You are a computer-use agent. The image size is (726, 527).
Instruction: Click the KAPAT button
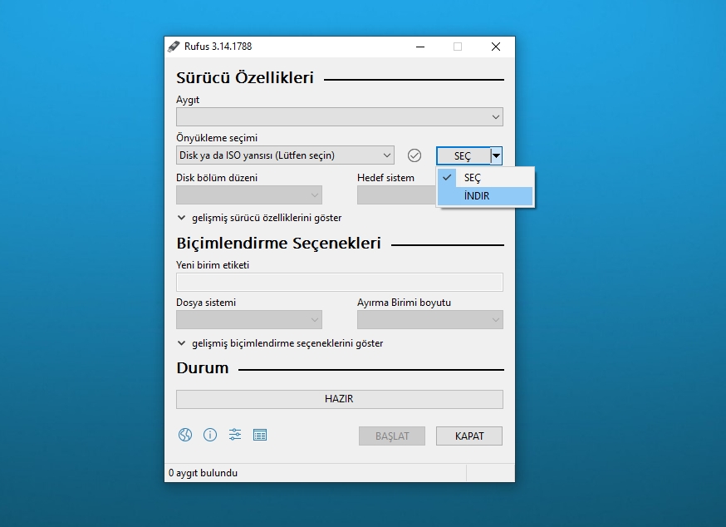coord(468,435)
